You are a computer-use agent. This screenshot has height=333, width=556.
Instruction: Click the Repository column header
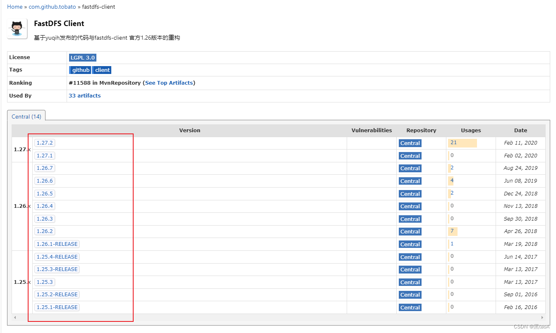421,130
